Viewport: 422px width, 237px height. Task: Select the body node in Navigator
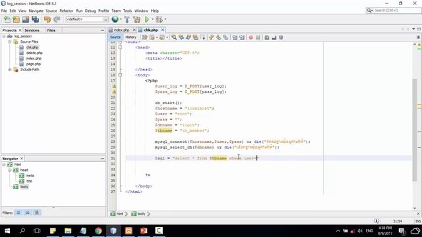click(24, 187)
